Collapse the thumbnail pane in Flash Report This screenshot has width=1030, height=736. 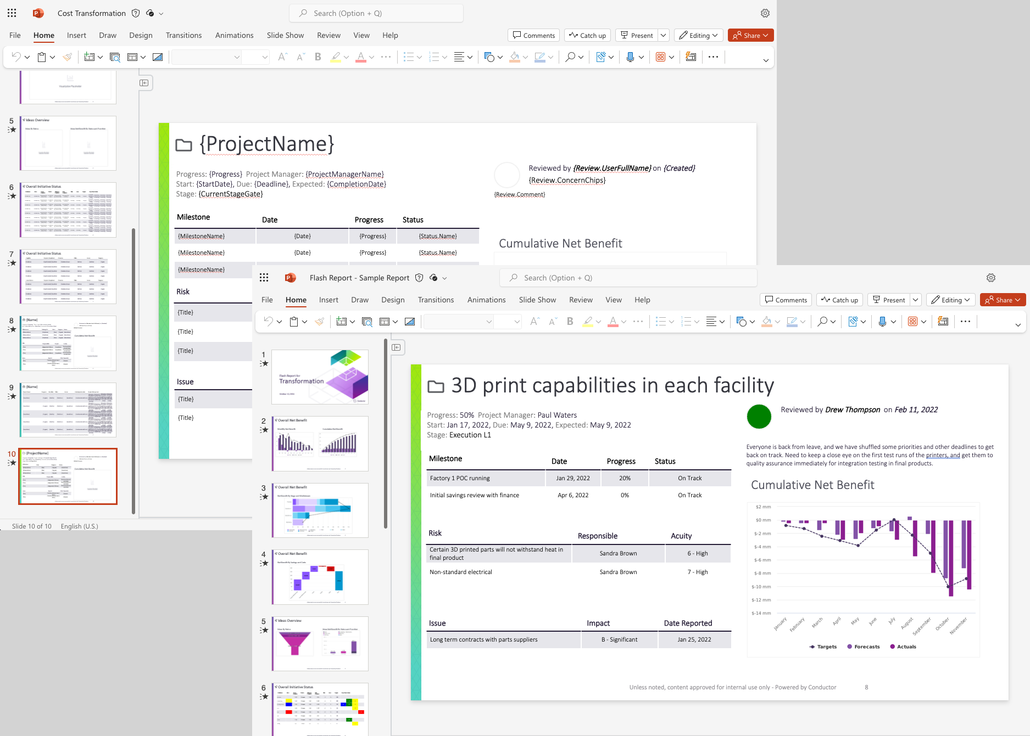coord(396,347)
